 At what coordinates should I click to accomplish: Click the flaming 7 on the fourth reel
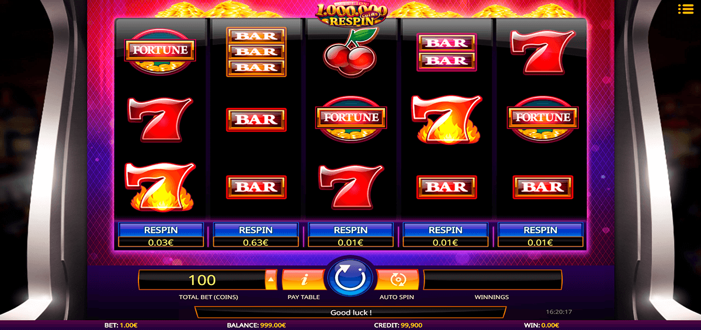446,119
